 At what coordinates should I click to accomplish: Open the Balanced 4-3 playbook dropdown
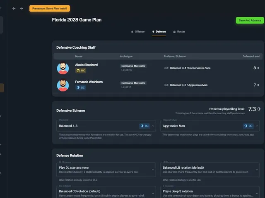pos(106,126)
